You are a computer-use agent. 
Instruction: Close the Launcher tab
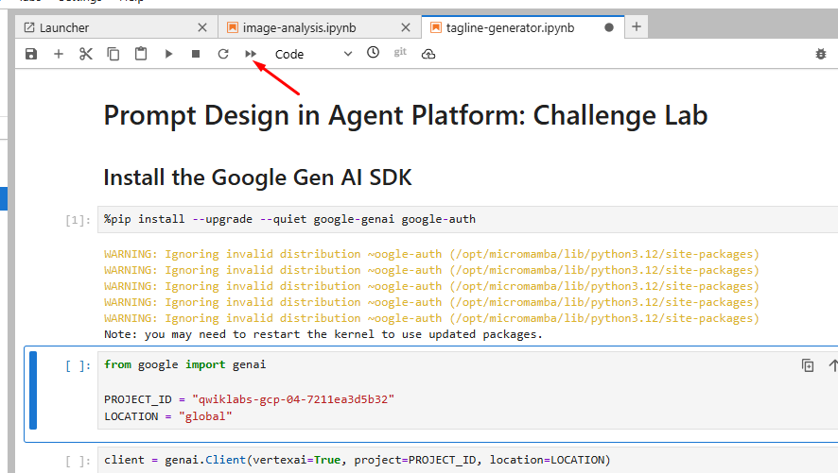point(202,27)
